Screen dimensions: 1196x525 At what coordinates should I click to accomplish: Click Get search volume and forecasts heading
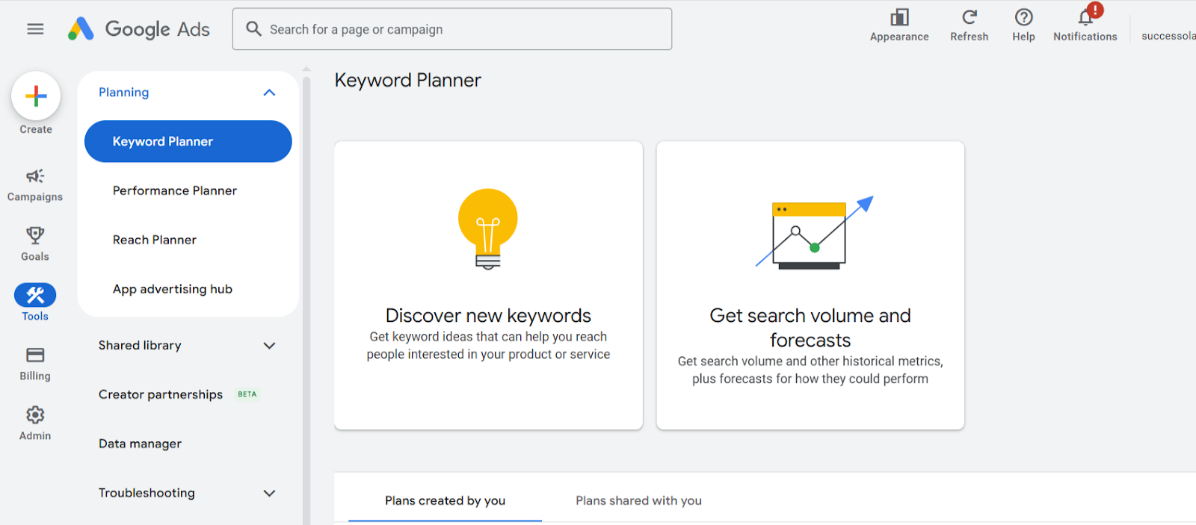pos(810,328)
